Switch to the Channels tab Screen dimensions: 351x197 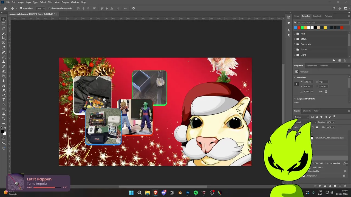tap(307, 111)
